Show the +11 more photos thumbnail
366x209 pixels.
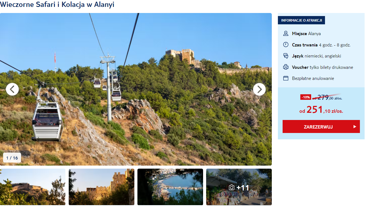click(x=239, y=187)
